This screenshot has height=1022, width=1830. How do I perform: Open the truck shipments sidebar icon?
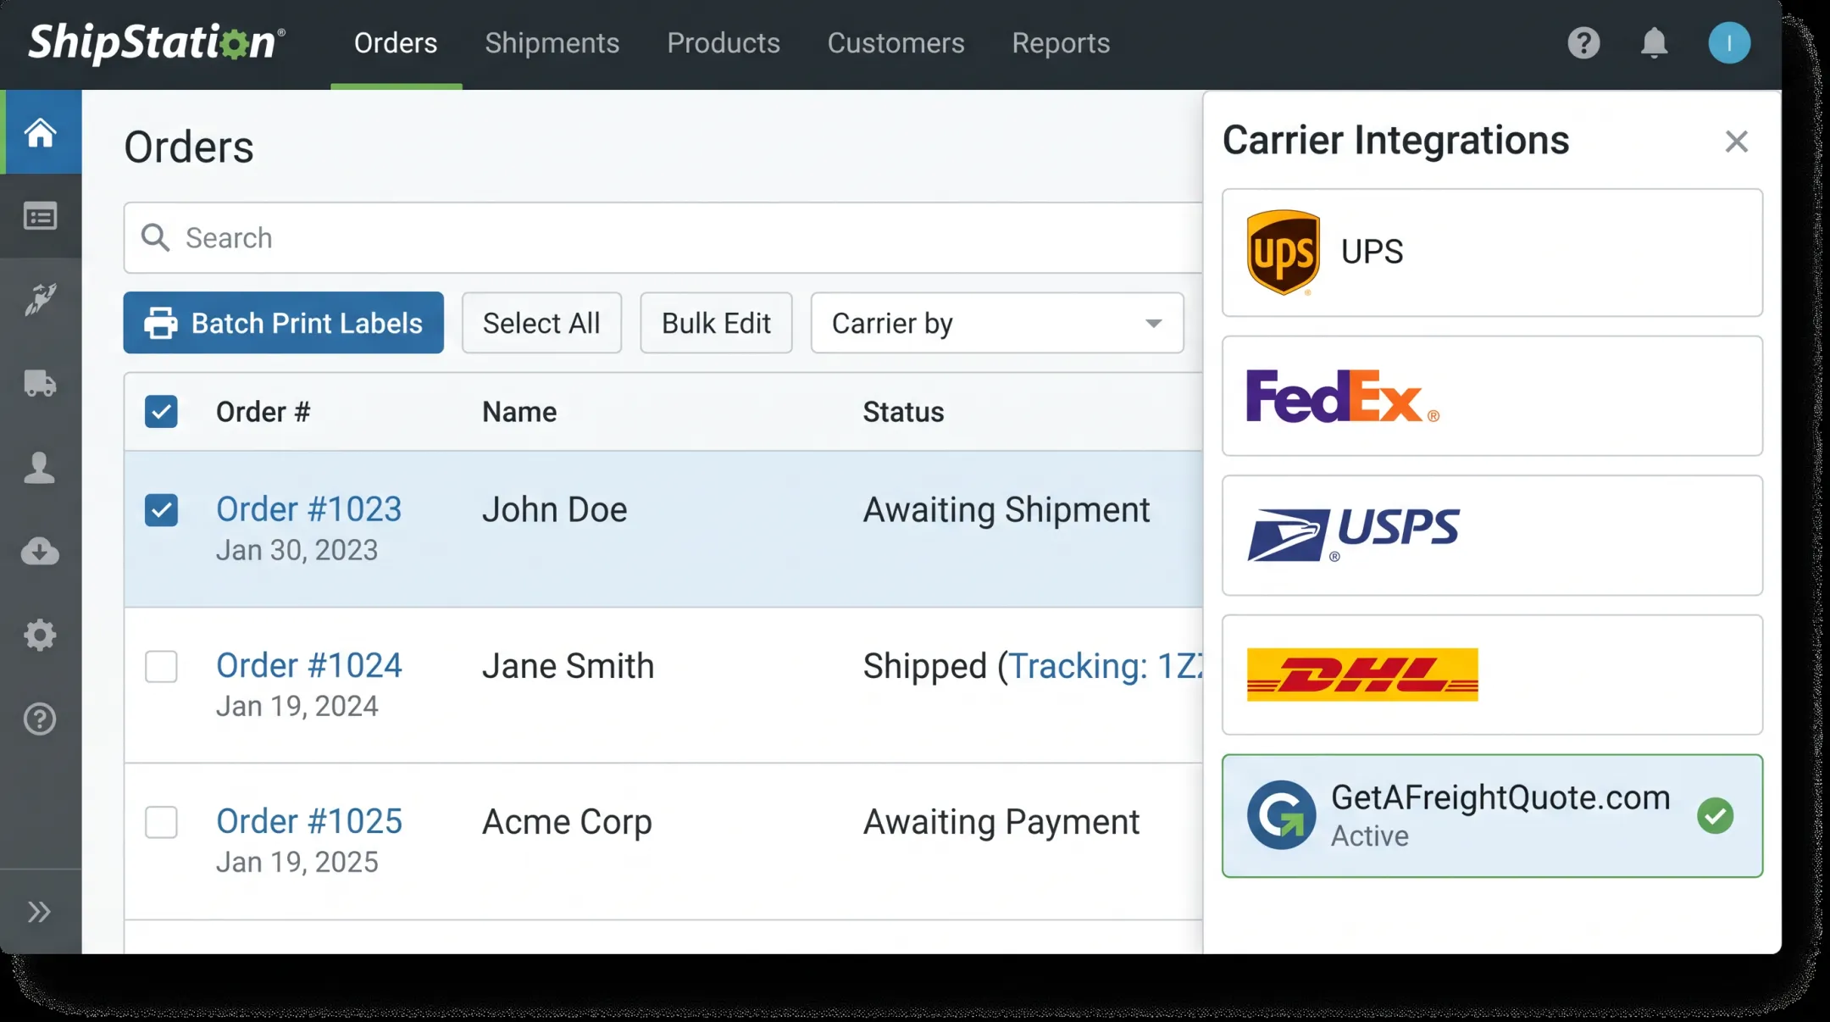(40, 383)
